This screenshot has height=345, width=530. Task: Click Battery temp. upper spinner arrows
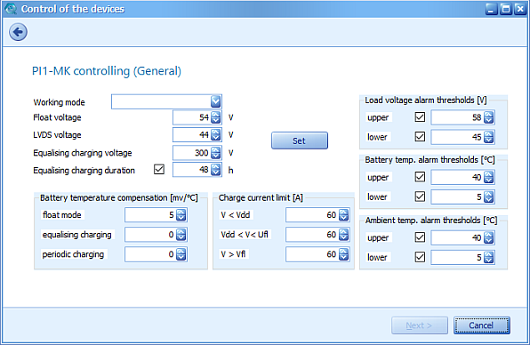489,177
